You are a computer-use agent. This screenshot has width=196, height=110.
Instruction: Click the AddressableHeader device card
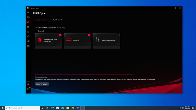click(107, 41)
